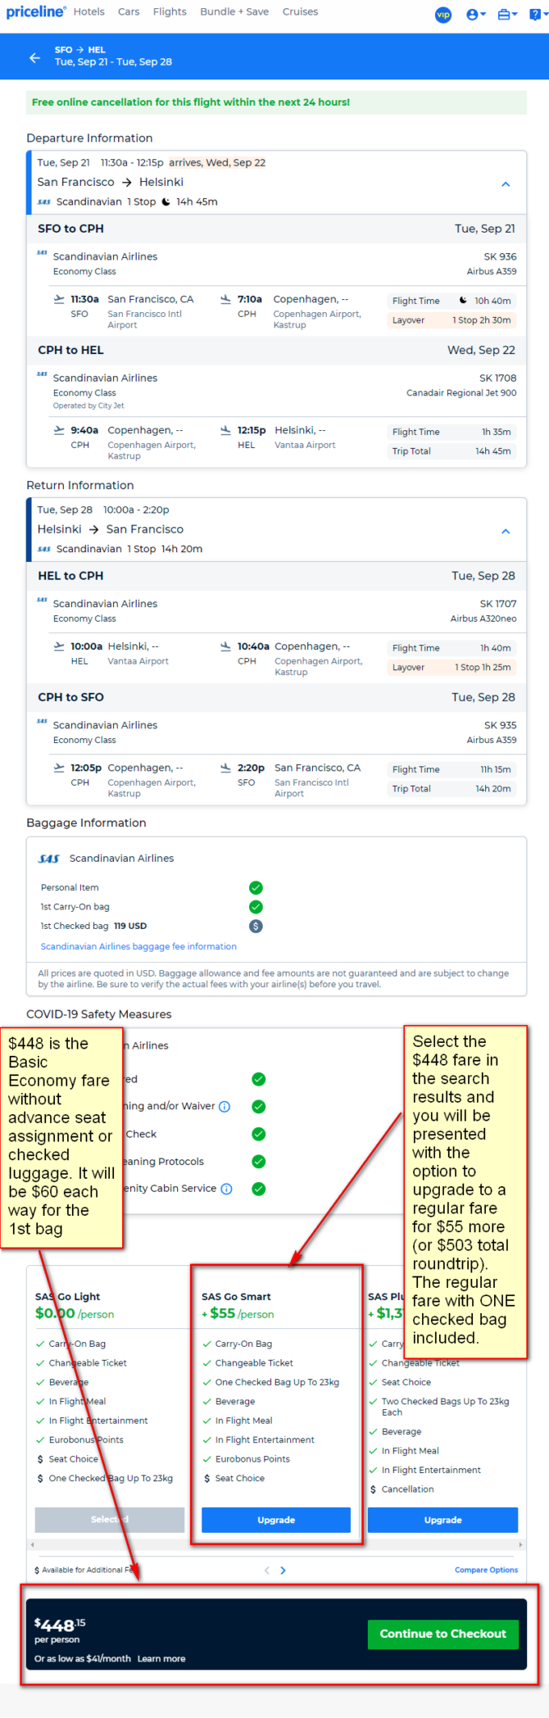549x1718 pixels.
Task: Click the info icon next to Waiver
Action: pos(225,1107)
